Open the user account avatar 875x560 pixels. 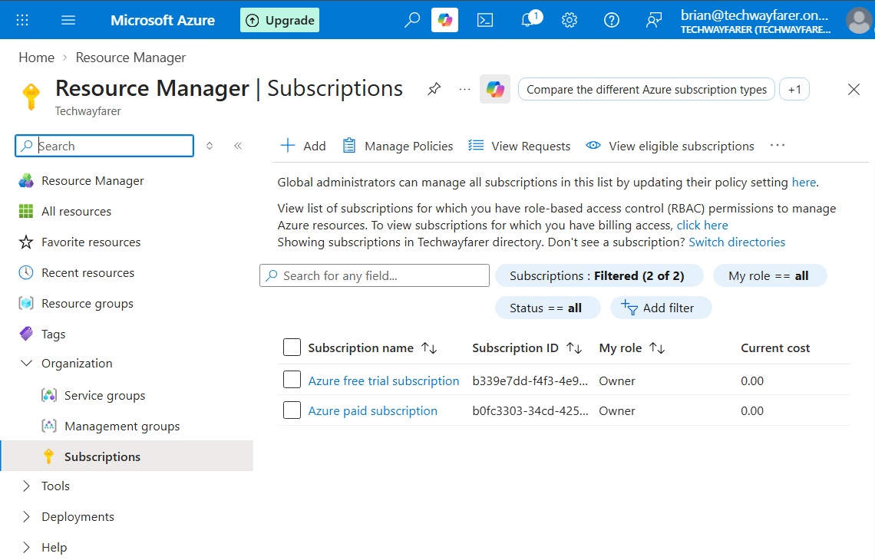click(x=859, y=21)
